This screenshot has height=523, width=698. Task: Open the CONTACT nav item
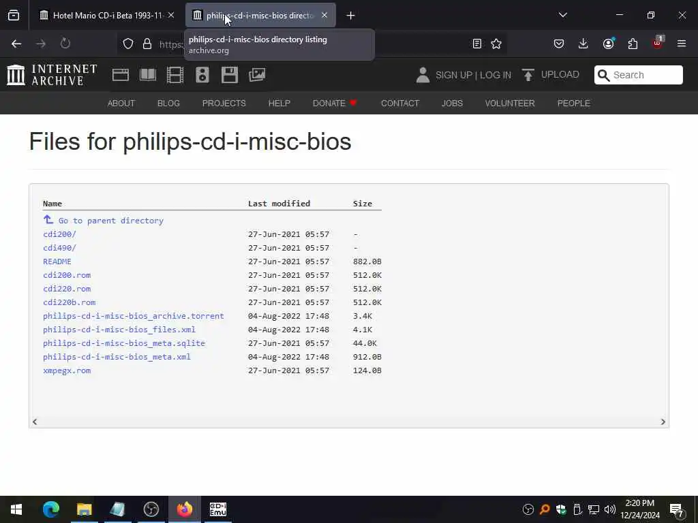tap(399, 104)
